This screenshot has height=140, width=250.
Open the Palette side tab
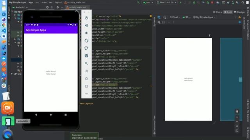154,21
